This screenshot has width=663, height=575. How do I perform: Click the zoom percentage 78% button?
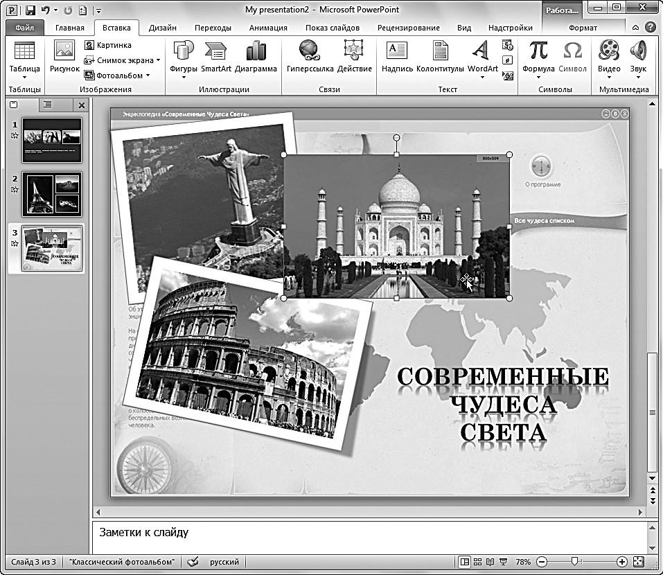tap(523, 562)
